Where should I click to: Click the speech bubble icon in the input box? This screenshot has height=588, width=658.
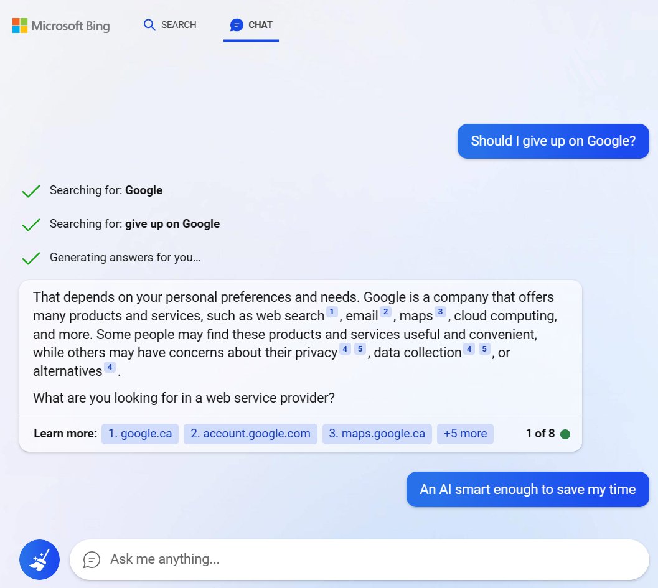pyautogui.click(x=92, y=559)
